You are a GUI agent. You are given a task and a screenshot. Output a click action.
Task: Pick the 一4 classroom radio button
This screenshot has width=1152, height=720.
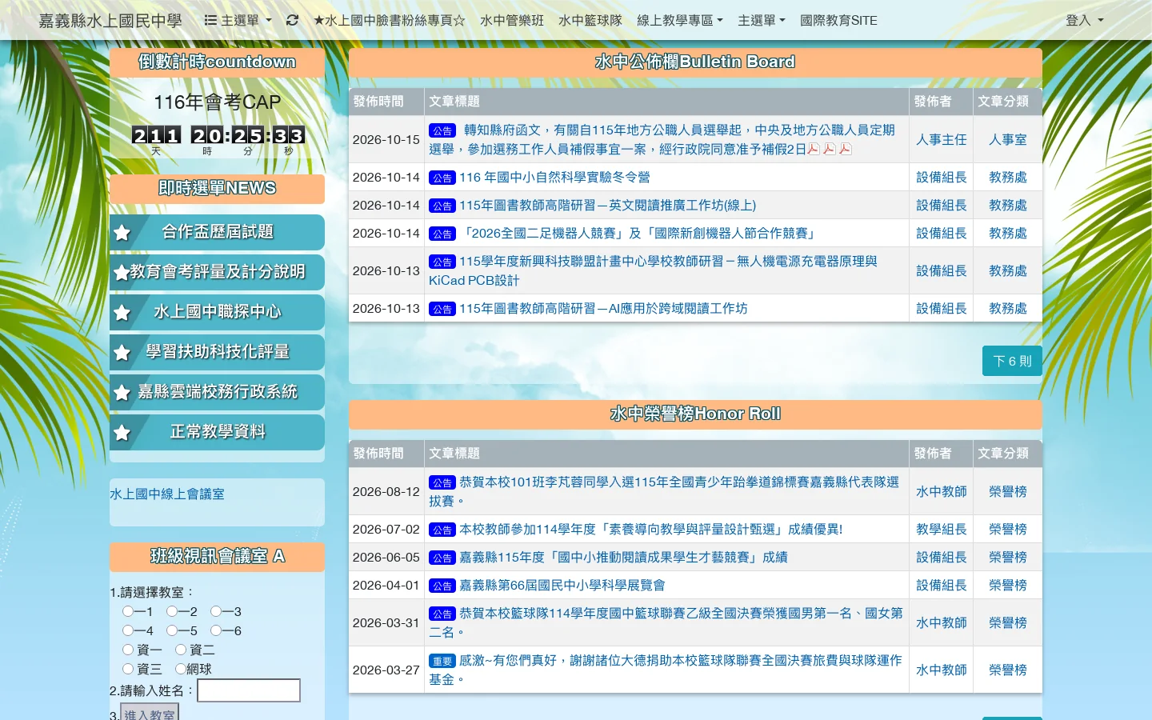128,630
